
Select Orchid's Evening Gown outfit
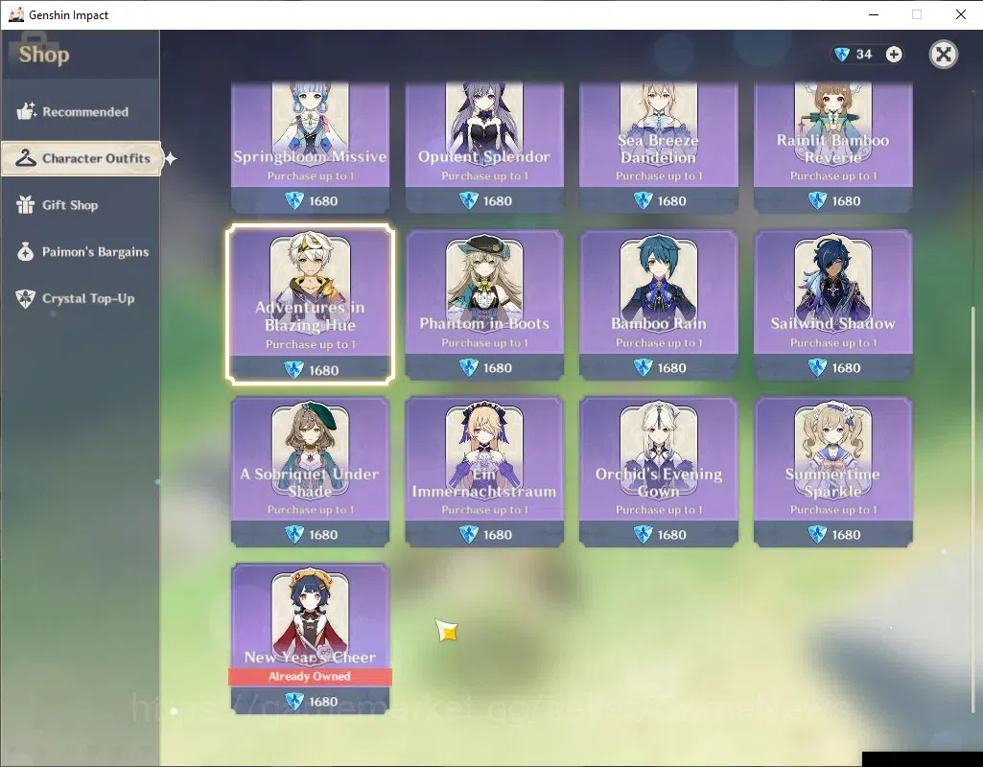pos(659,472)
